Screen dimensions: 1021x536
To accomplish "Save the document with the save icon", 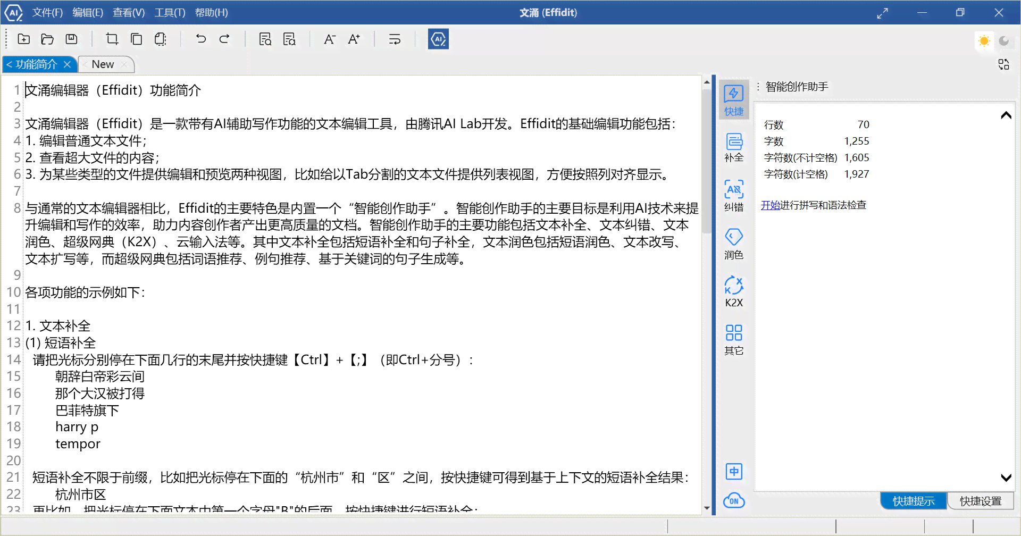I will (x=71, y=39).
